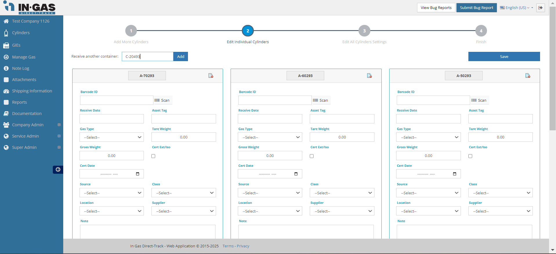Open calendar picker in A-60293 Cert Date
This screenshot has width=556, height=254.
[296, 174]
